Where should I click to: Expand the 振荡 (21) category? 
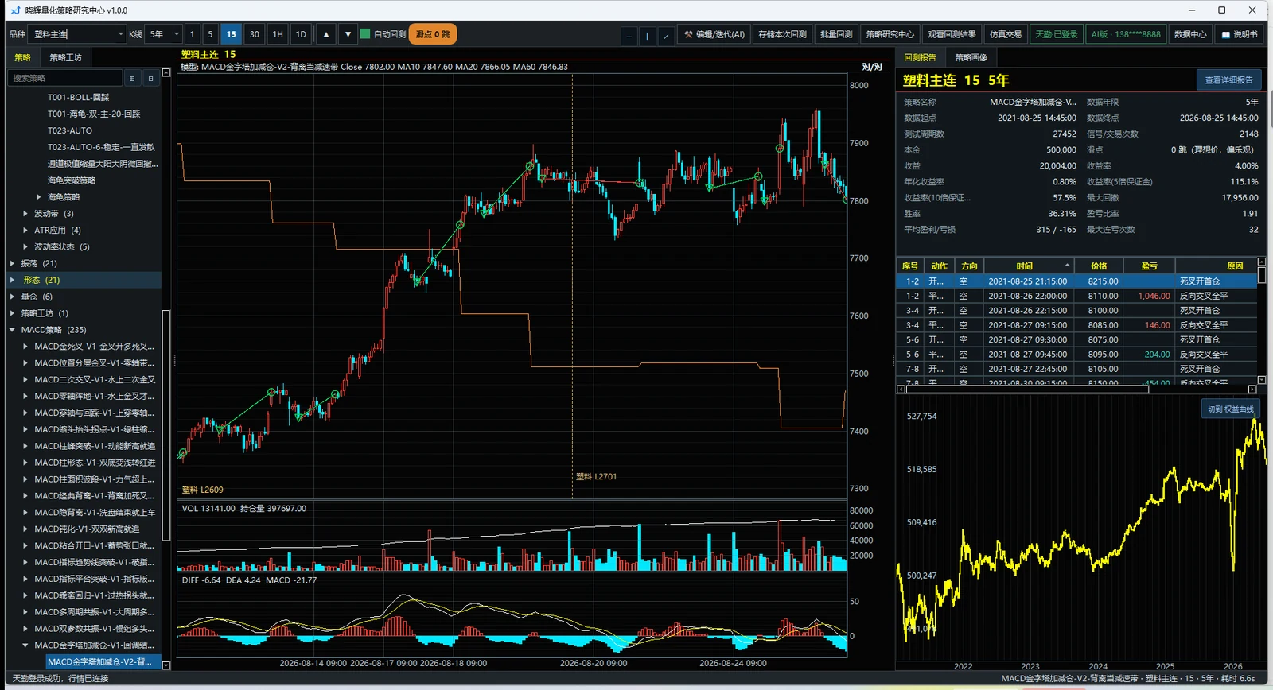click(x=12, y=263)
